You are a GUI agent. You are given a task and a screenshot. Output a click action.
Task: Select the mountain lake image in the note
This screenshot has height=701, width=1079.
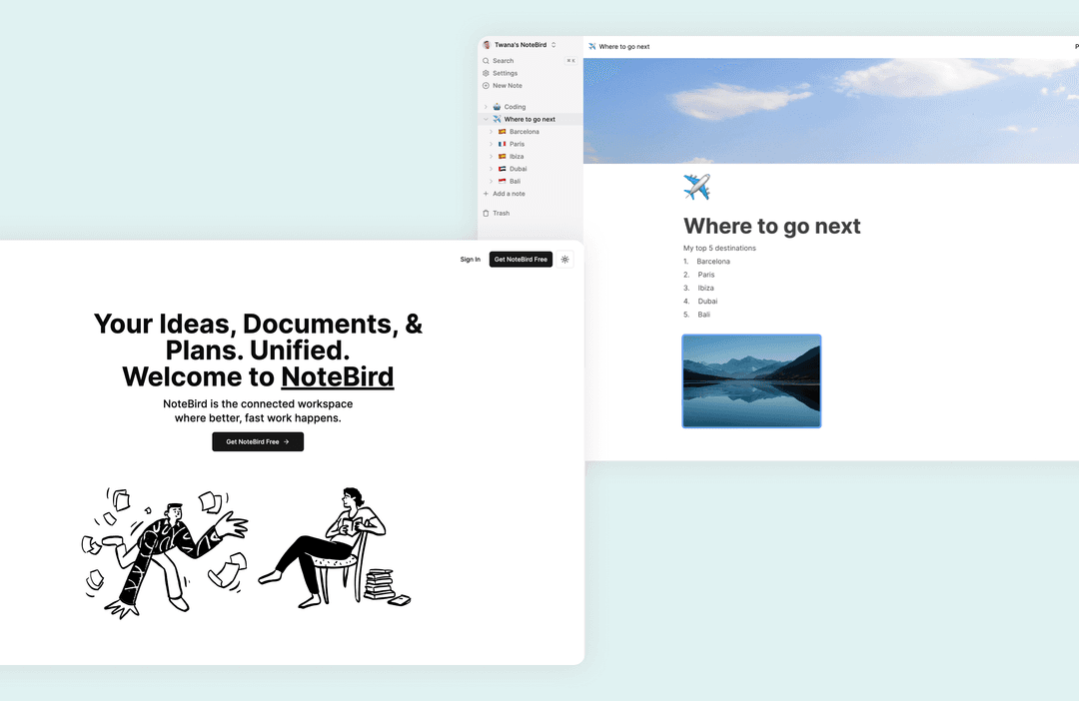(x=751, y=380)
